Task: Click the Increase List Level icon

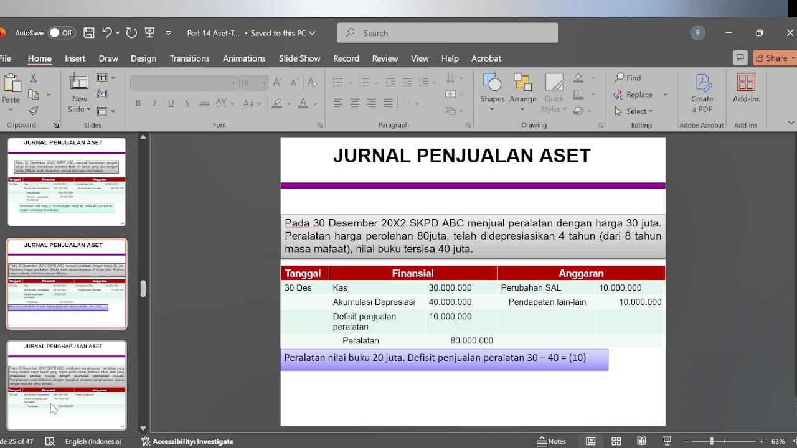Action: (x=407, y=82)
